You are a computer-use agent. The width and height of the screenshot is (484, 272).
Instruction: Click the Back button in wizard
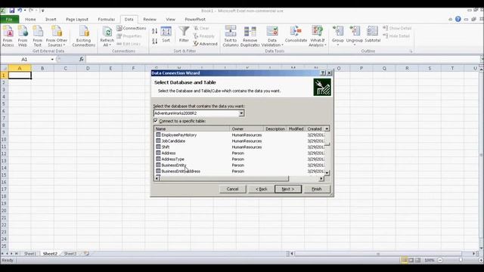point(261,189)
